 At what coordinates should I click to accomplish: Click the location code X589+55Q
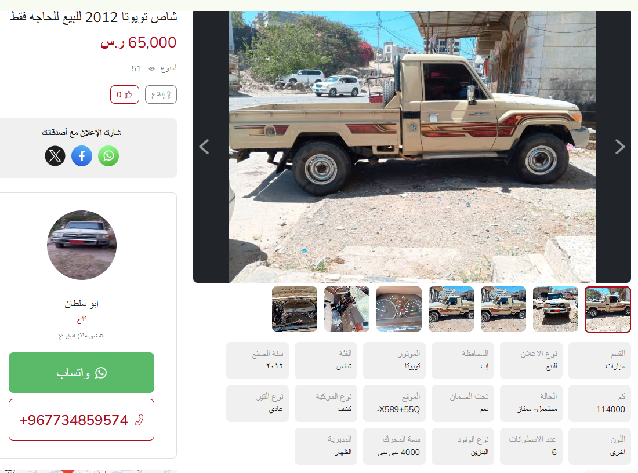coord(398,410)
